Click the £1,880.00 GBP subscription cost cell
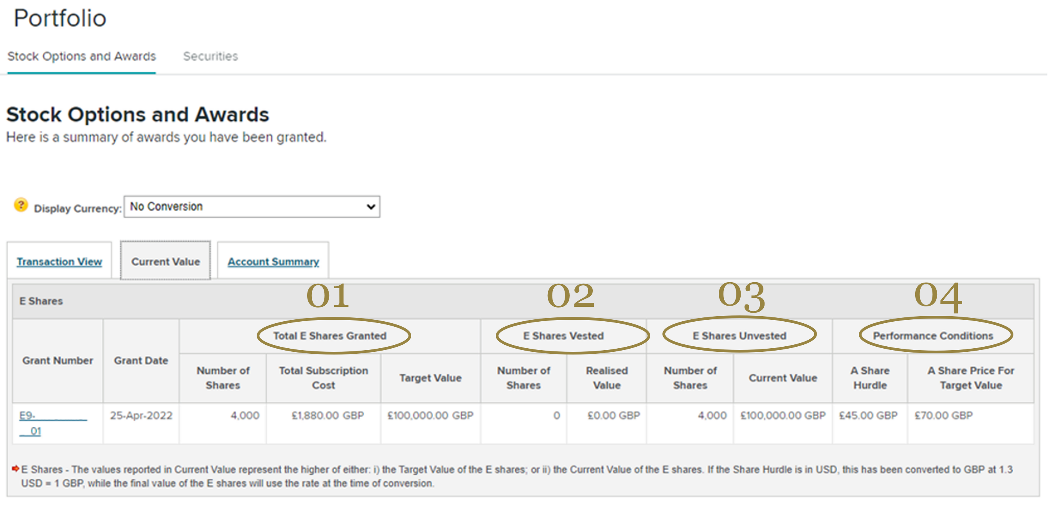The image size is (1049, 505). coord(327,415)
